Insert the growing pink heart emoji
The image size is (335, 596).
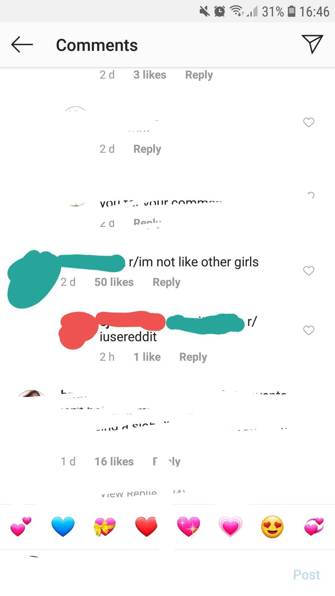pos(230,526)
